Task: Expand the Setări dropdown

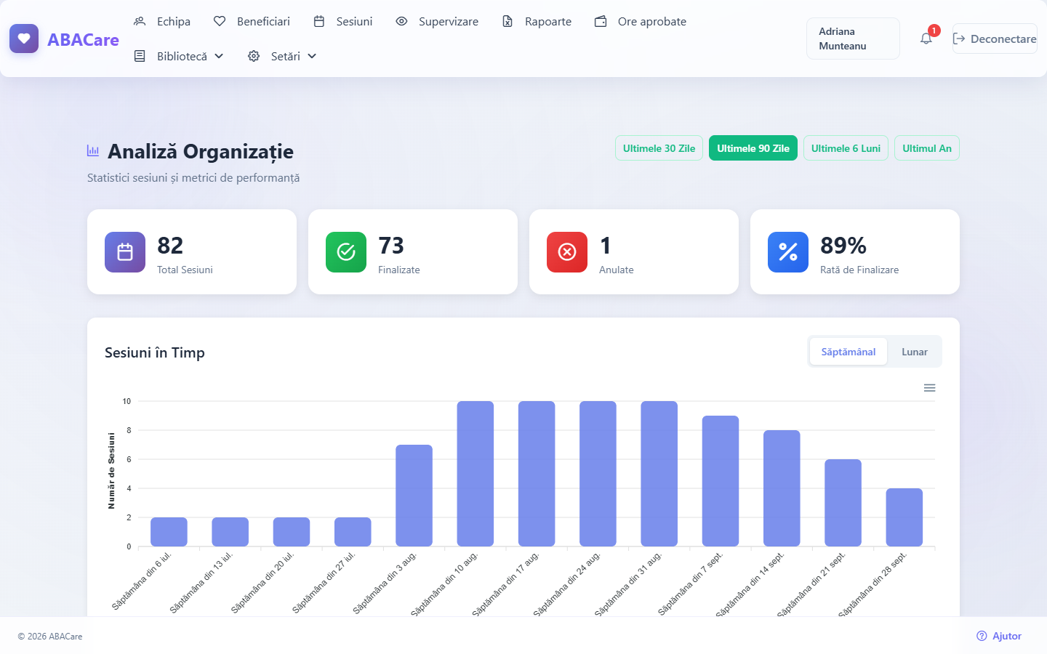Action: coord(282,56)
